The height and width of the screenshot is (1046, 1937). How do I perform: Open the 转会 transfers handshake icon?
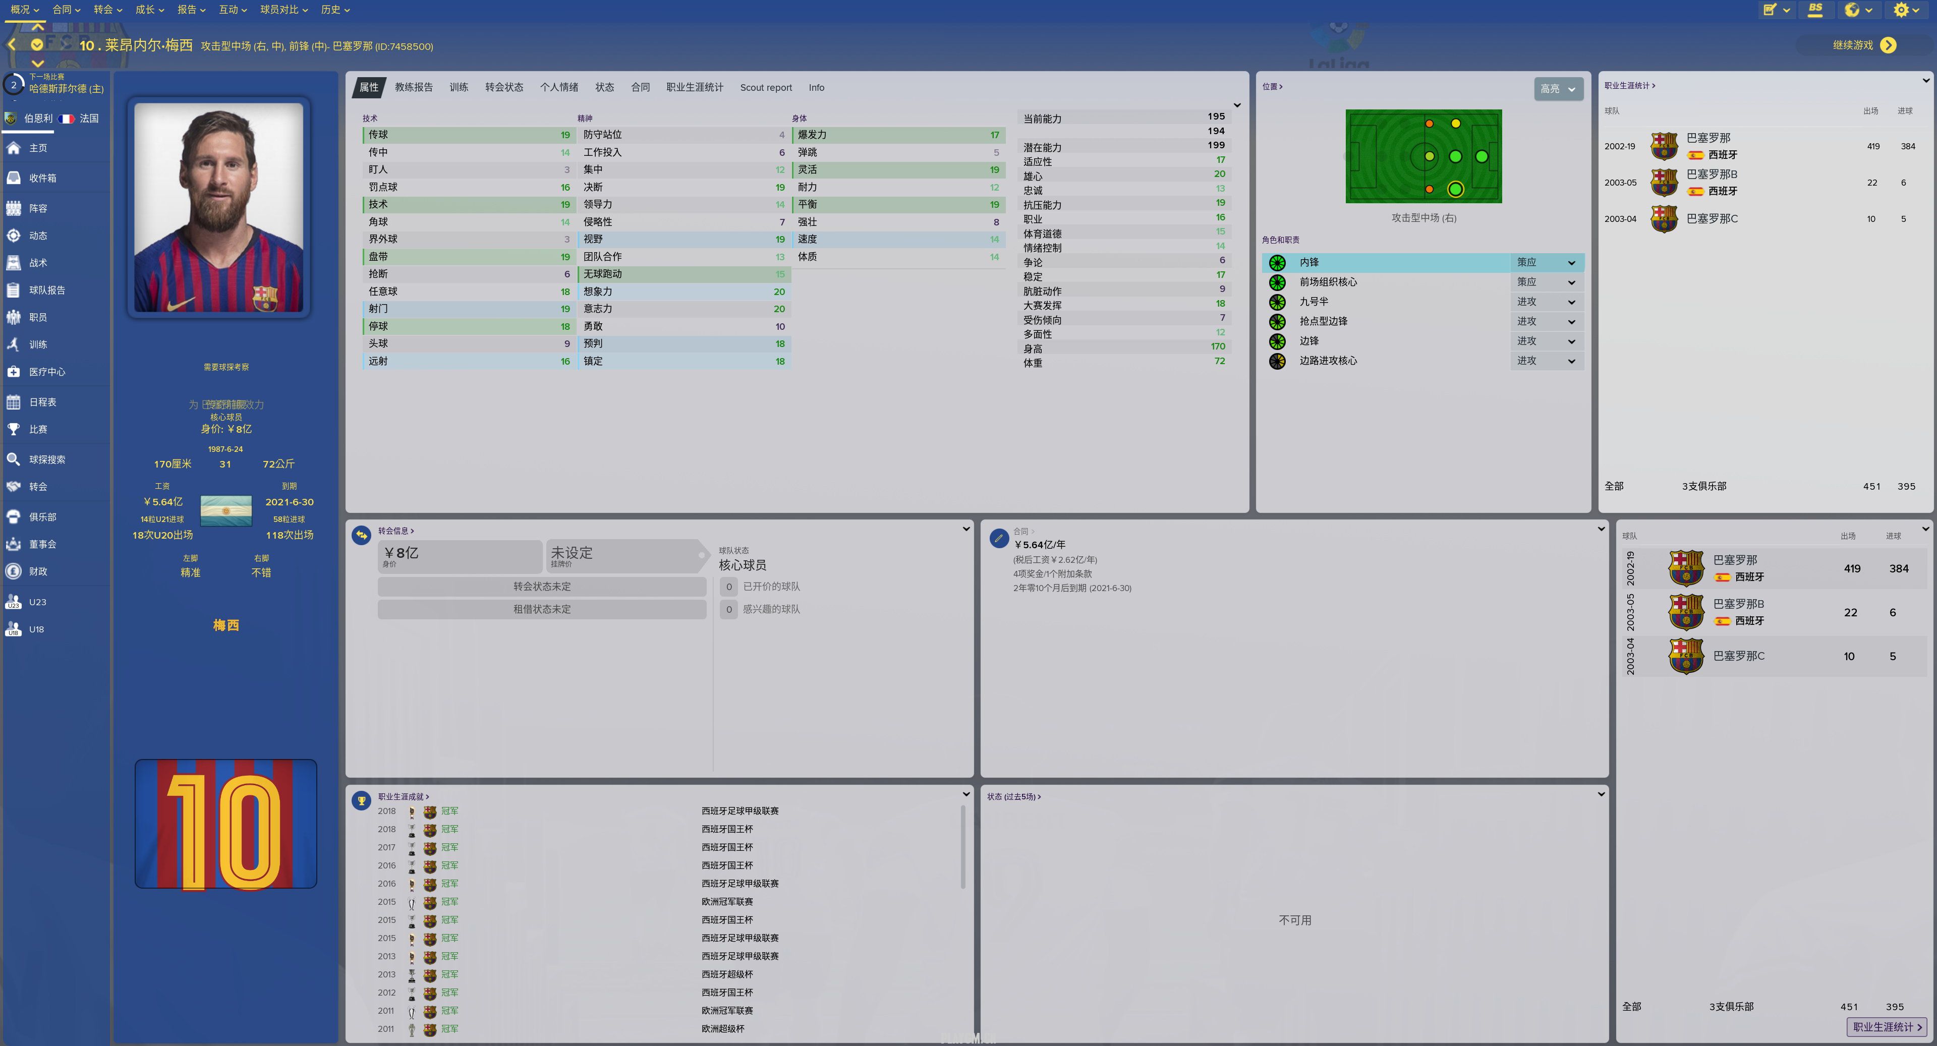pos(14,487)
